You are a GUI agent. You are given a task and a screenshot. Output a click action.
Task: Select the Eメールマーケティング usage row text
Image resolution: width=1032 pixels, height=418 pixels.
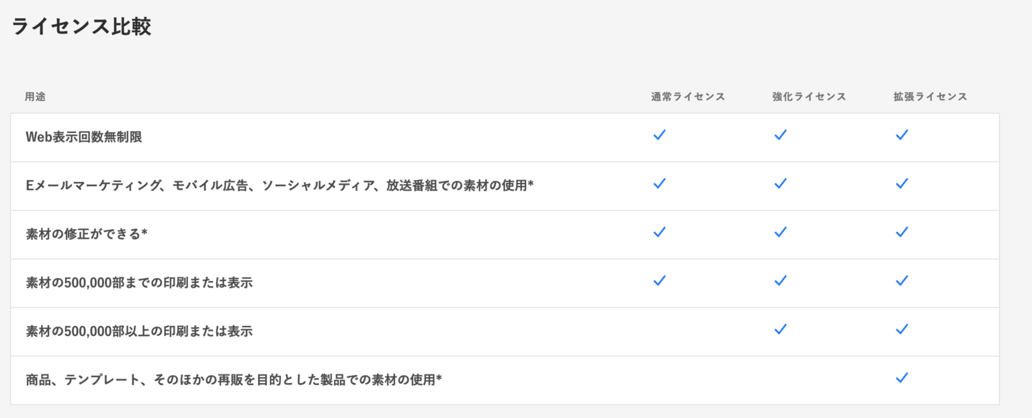(x=279, y=185)
